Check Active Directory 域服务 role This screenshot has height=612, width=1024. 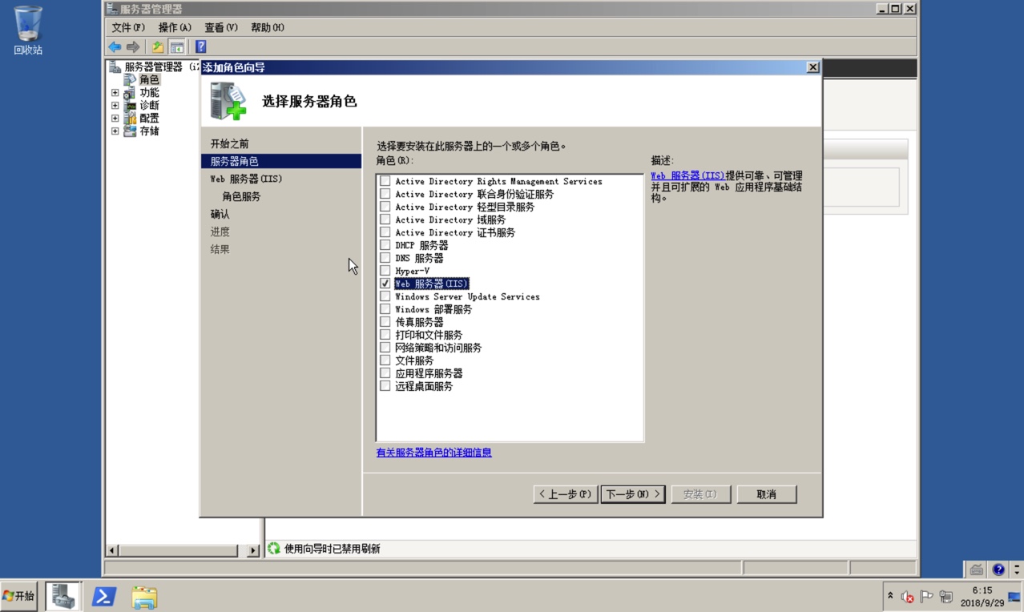point(385,219)
